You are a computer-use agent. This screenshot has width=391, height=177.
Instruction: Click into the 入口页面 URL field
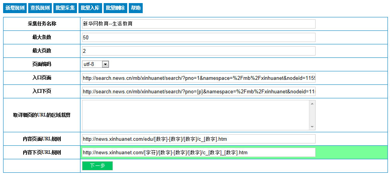pos(198,78)
